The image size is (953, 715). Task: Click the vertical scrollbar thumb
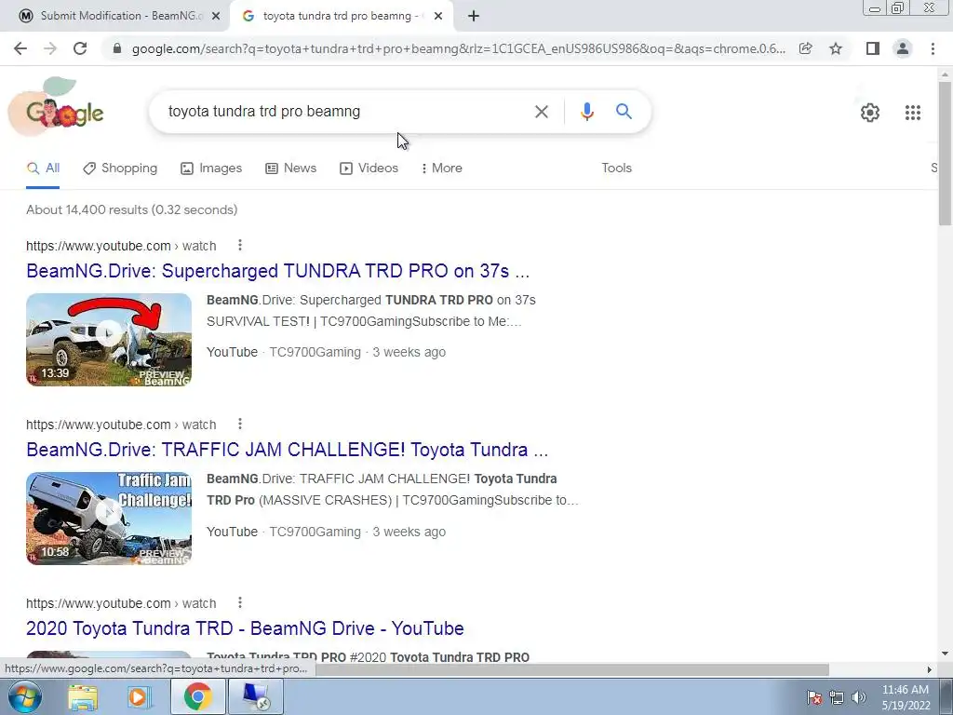pyautogui.click(x=946, y=154)
